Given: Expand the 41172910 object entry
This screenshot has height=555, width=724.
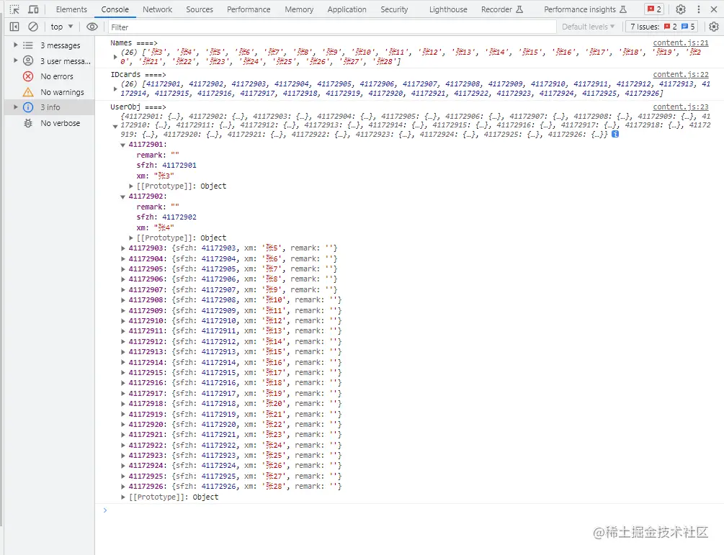Looking at the screenshot, I should pos(122,320).
